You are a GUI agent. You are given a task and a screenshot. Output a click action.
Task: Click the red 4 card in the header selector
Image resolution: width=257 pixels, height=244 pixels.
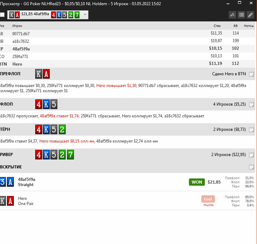pyautogui.click(x=53, y=15)
